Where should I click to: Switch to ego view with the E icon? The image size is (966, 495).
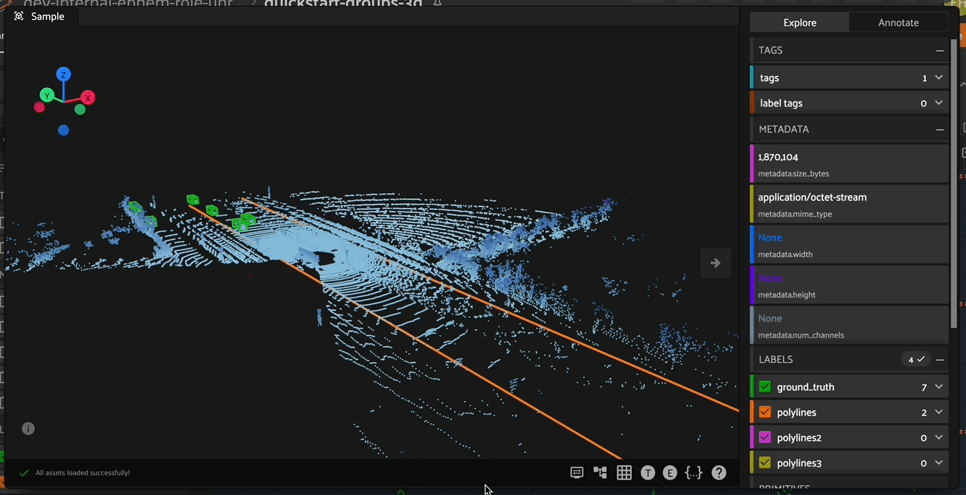point(670,472)
